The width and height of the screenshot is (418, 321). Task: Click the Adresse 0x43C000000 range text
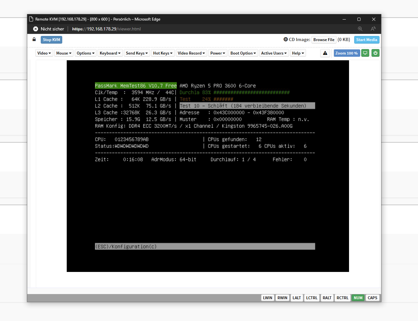tap(232, 113)
